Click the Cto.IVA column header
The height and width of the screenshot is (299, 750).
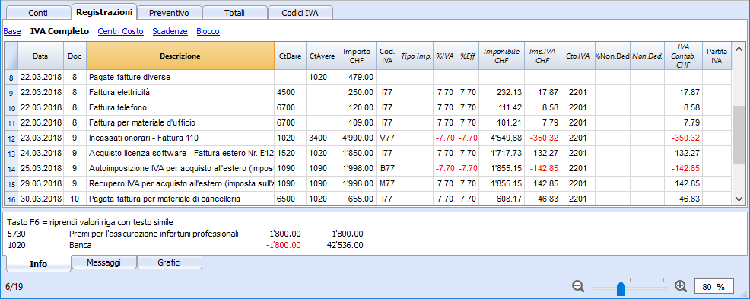pyautogui.click(x=578, y=56)
